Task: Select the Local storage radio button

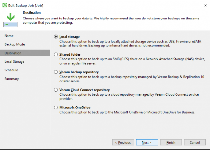Action: tap(56, 37)
